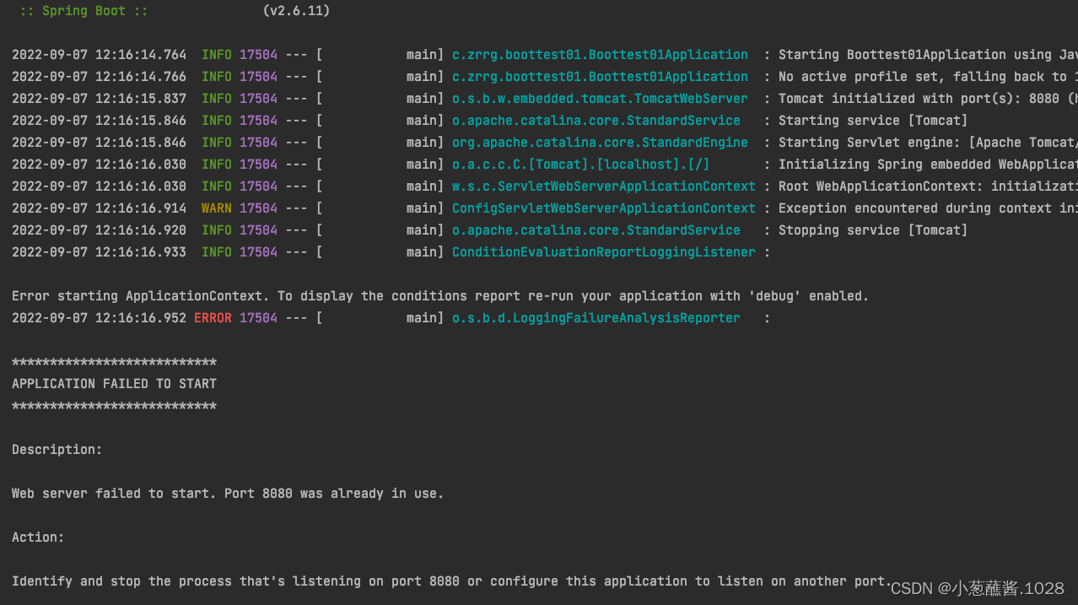Open the StandardService class link
This screenshot has height=605, width=1078.
(596, 120)
